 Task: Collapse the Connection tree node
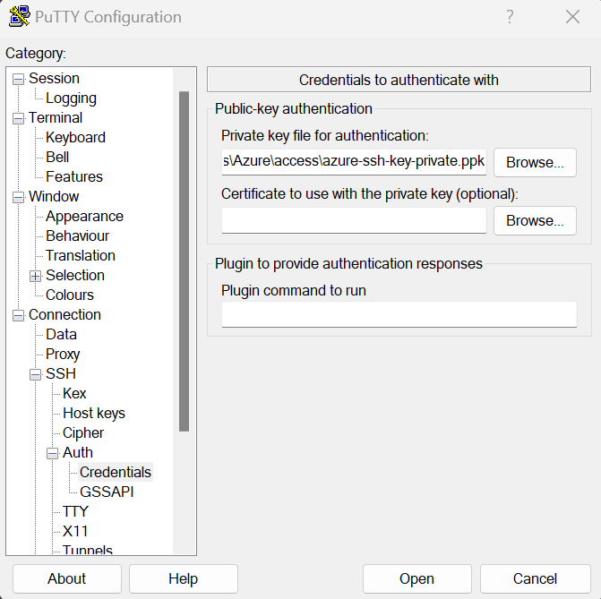(x=18, y=316)
